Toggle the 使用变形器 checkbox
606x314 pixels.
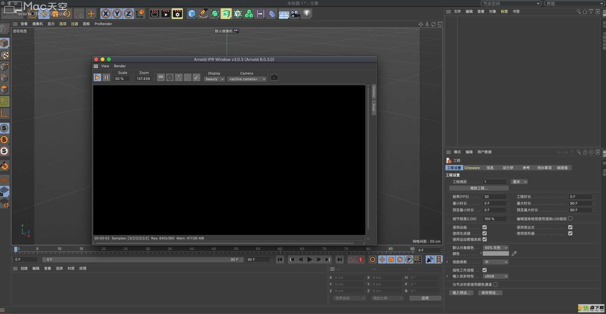(x=570, y=233)
